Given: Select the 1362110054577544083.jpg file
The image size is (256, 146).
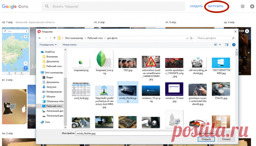Looking at the screenshot, I should tap(221, 66).
